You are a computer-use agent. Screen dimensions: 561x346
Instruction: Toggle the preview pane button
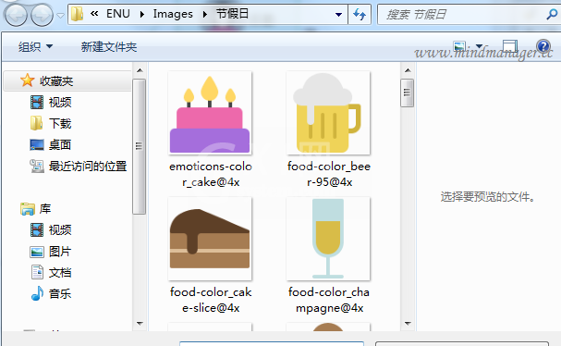click(x=510, y=46)
